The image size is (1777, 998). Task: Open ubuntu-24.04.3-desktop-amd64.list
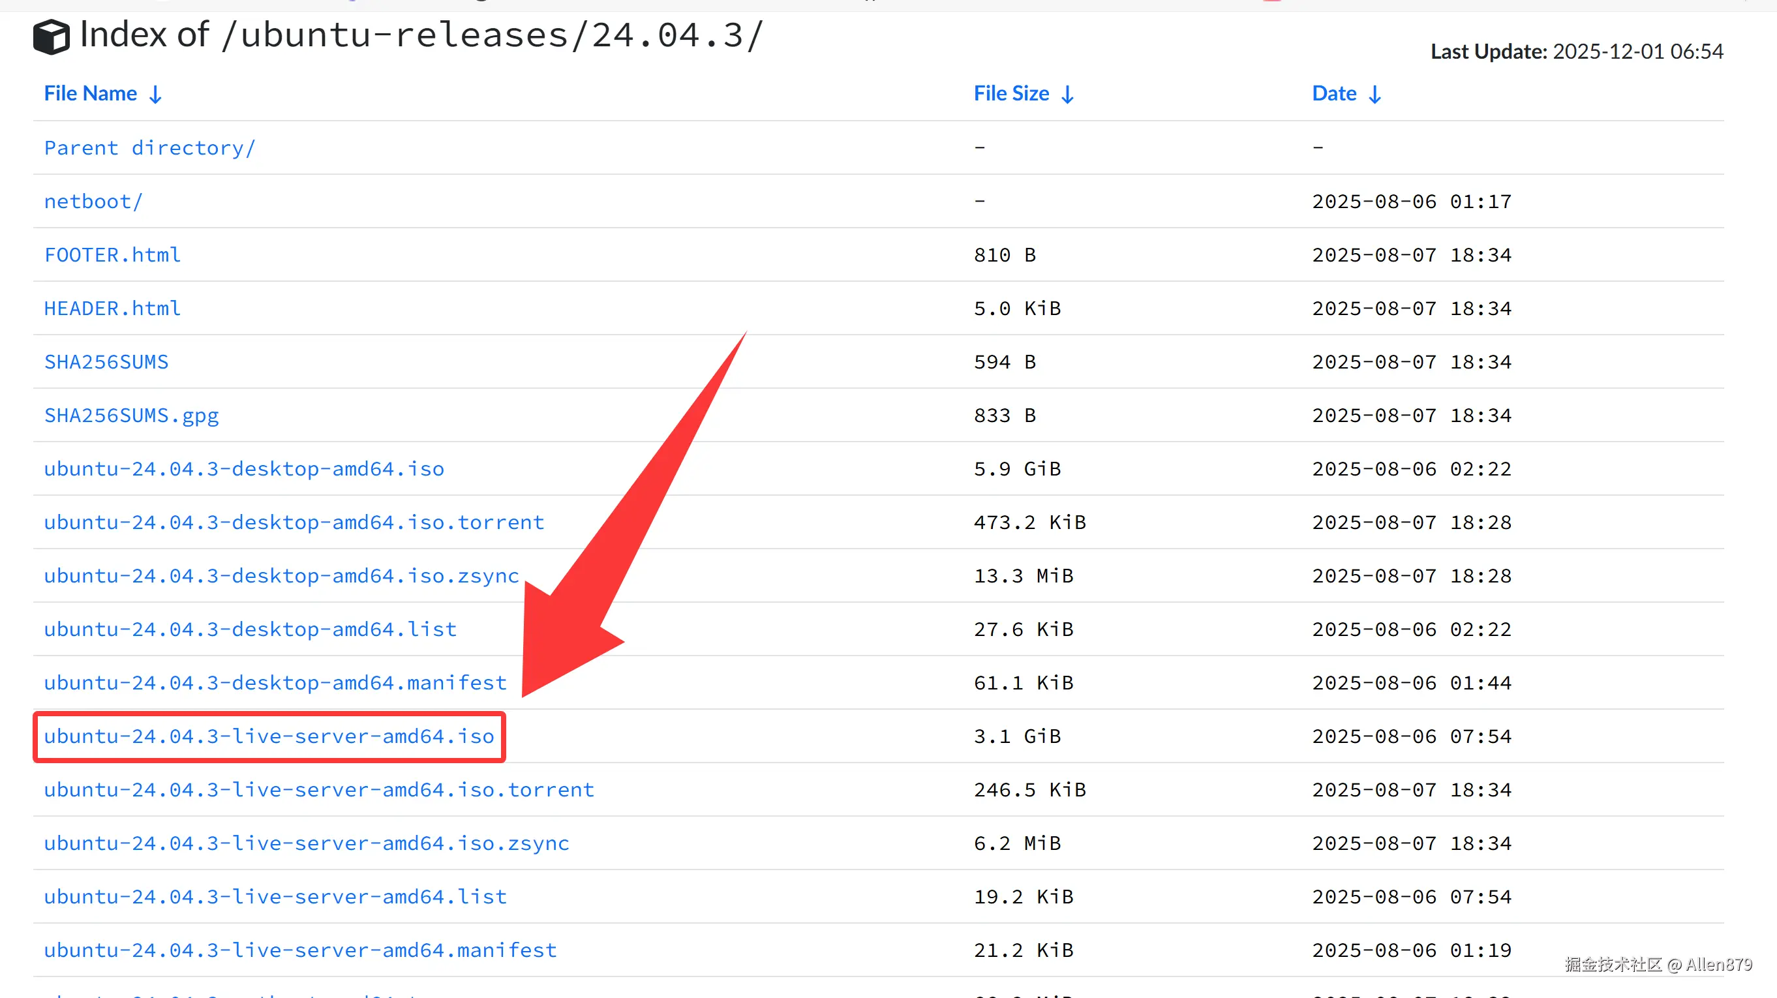click(x=251, y=629)
